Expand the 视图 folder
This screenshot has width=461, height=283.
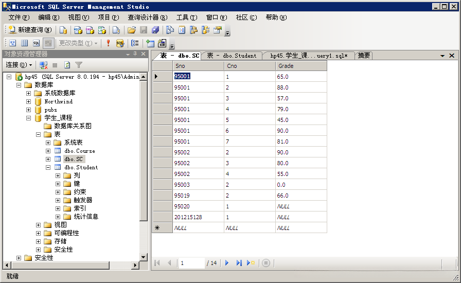click(x=38, y=225)
